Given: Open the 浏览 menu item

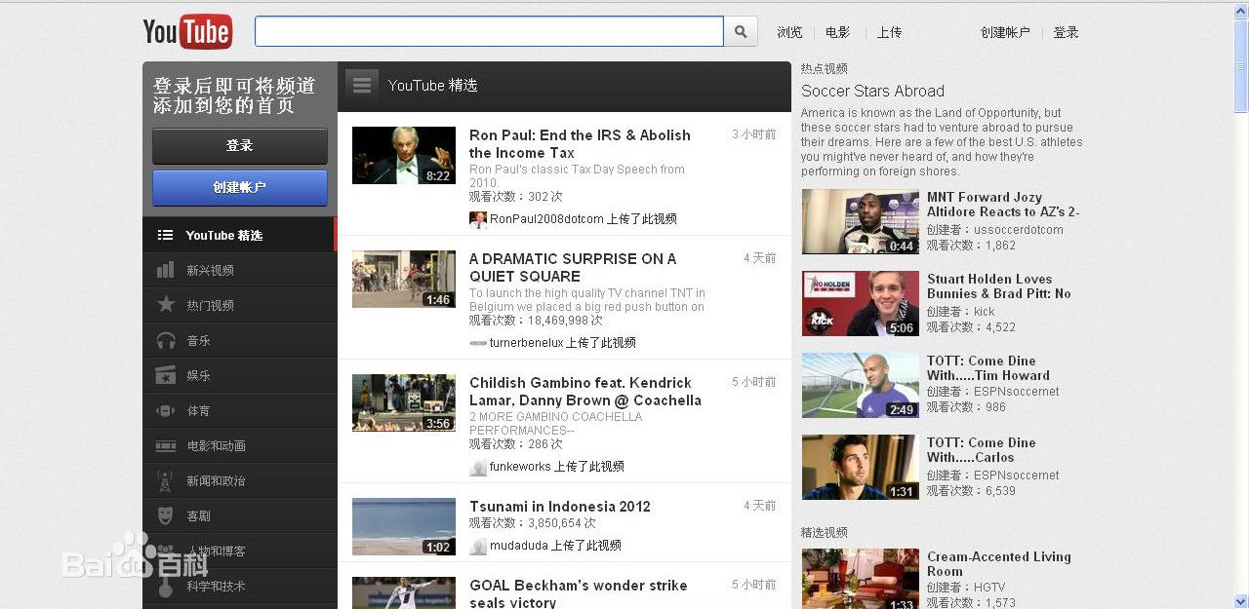Looking at the screenshot, I should 789,32.
